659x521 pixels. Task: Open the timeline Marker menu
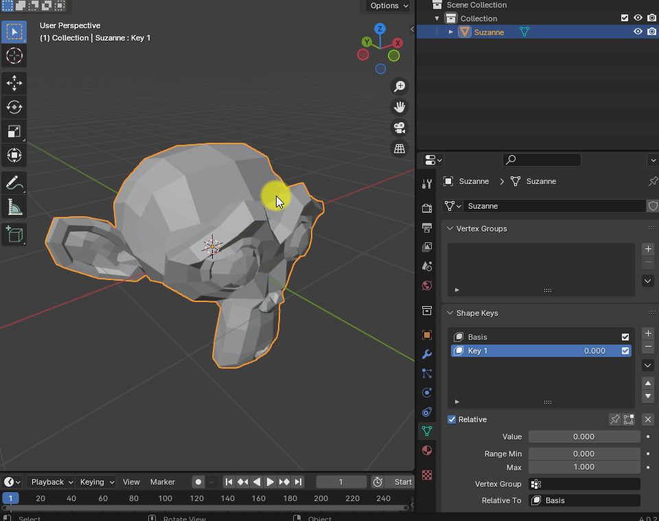click(163, 482)
